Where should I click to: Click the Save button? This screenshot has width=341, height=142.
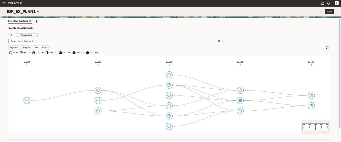pyautogui.click(x=330, y=12)
